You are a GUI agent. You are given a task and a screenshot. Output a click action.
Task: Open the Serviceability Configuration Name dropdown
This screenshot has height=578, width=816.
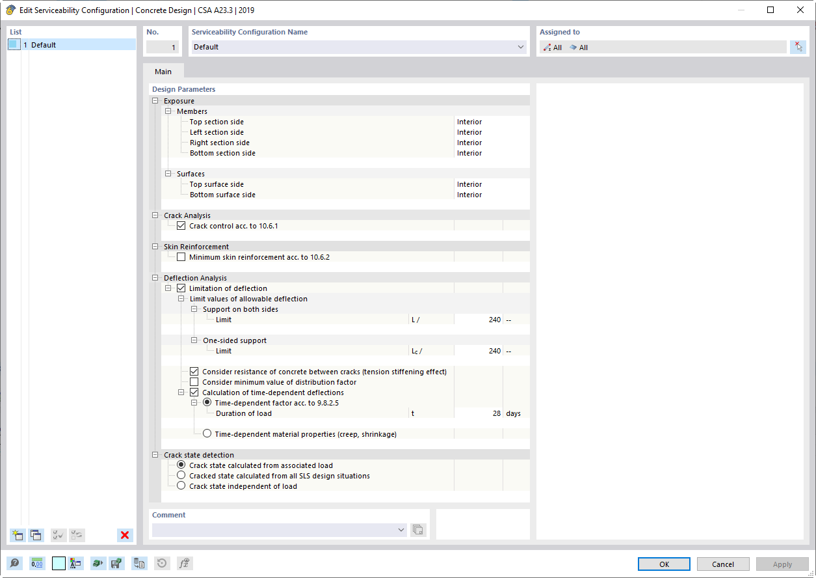(520, 47)
